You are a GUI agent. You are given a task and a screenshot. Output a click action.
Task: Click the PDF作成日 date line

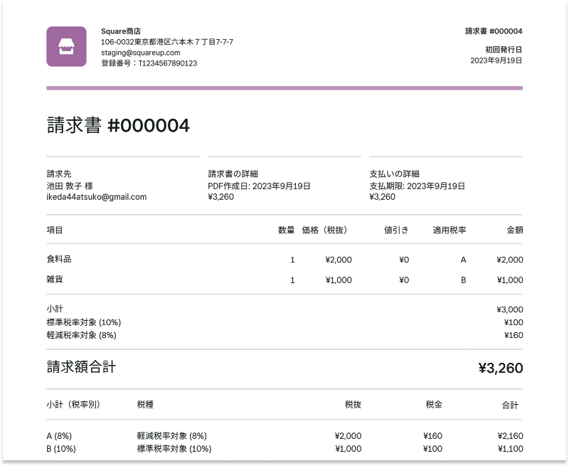(259, 186)
